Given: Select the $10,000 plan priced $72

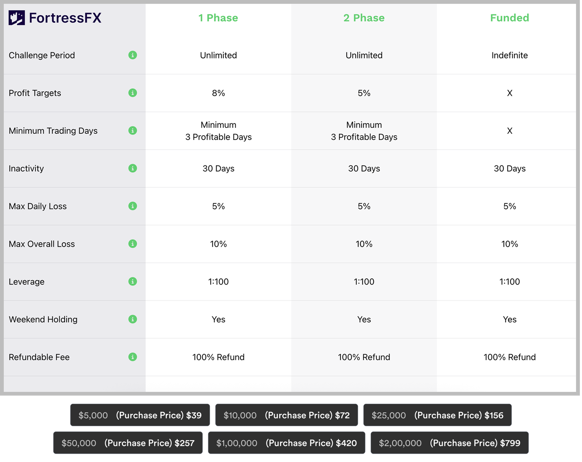Looking at the screenshot, I should tap(287, 415).
